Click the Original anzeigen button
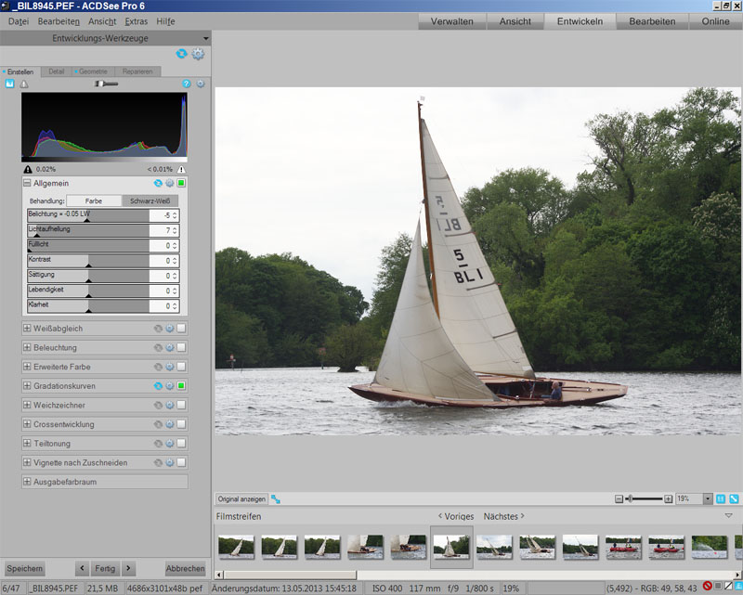This screenshot has height=595, width=743. (x=242, y=498)
